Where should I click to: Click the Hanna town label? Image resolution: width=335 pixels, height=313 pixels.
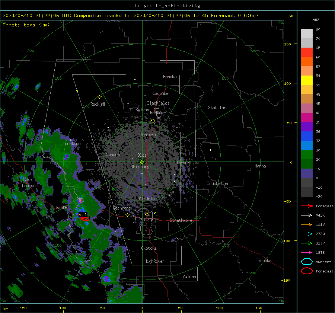coord(260,166)
